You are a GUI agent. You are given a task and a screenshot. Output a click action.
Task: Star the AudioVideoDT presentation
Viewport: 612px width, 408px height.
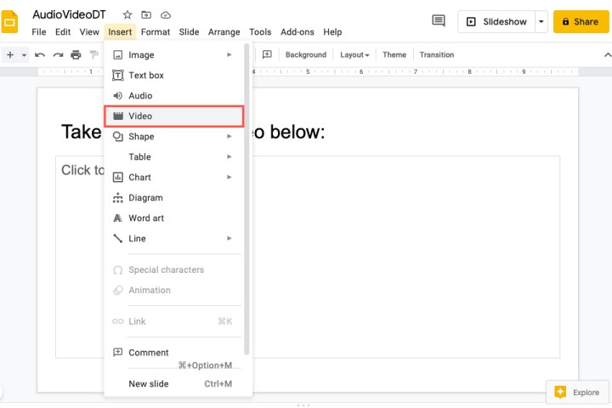tap(127, 14)
